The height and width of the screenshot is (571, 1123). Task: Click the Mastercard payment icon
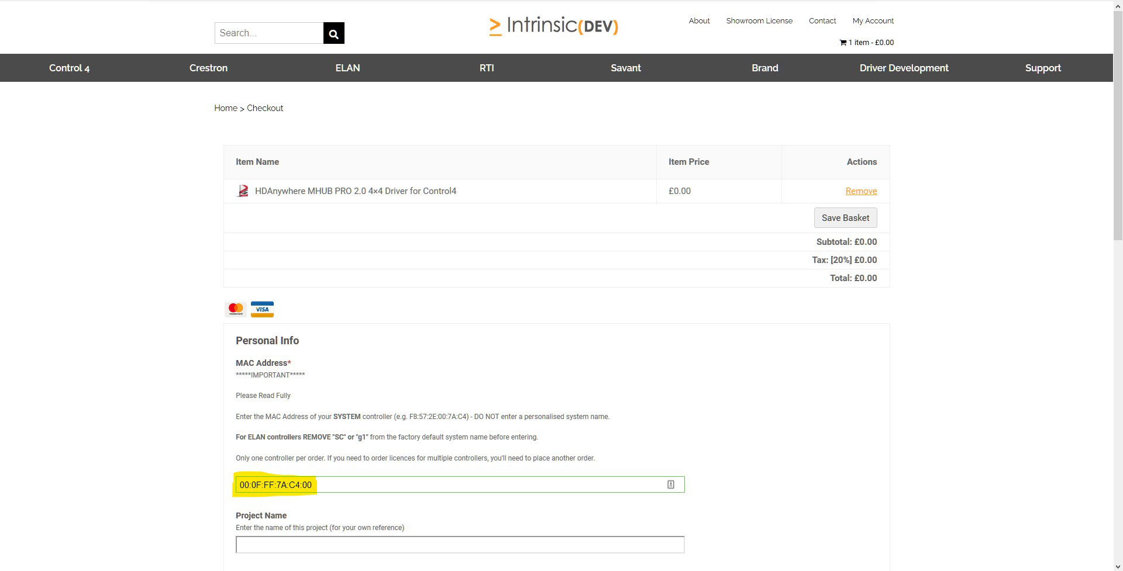tap(236, 309)
